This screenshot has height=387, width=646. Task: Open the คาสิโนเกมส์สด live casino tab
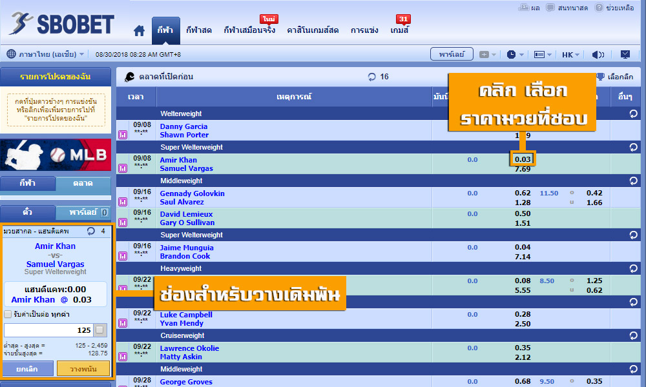tap(313, 30)
